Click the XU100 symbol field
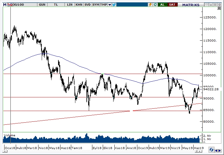 pos(25,5)
